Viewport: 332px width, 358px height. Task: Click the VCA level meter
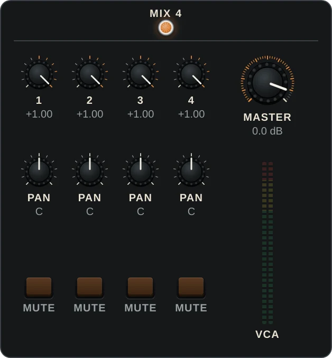(x=268, y=243)
